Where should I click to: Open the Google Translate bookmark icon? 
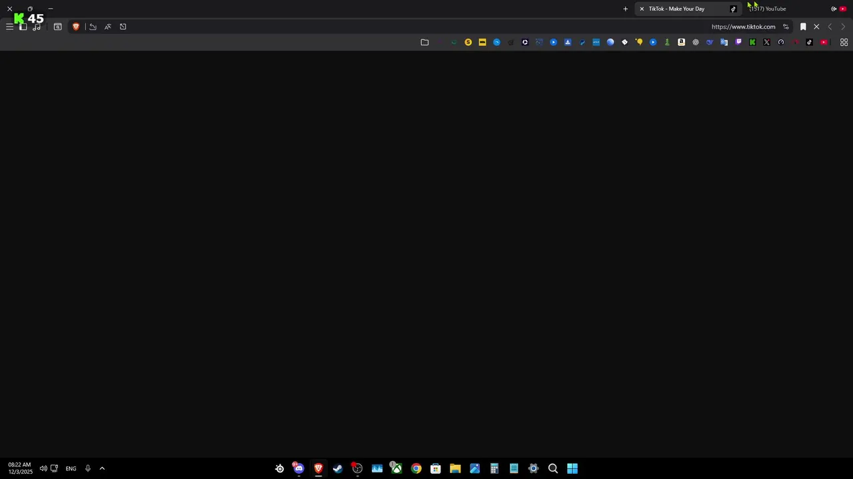724,42
